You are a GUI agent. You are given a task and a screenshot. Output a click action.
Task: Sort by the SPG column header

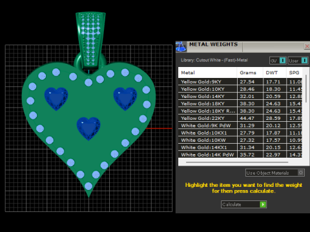pos(294,73)
